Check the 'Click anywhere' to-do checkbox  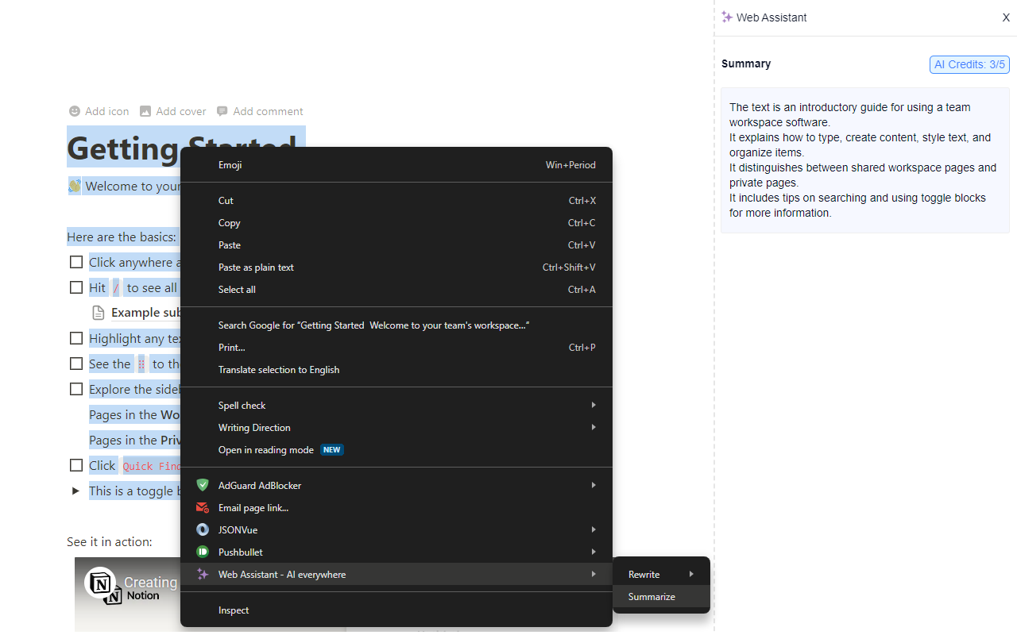(76, 262)
